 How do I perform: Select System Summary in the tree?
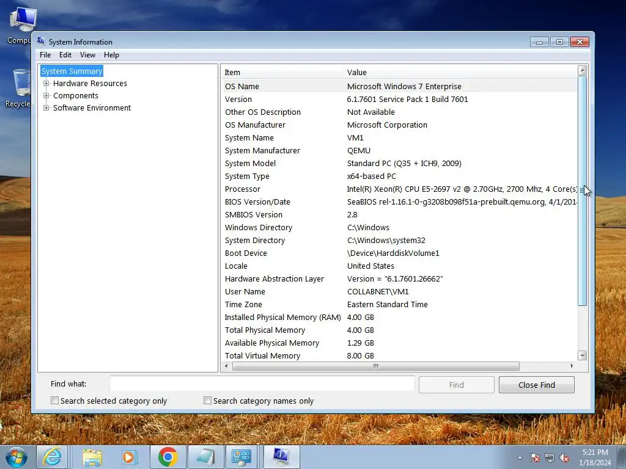pyautogui.click(x=72, y=71)
